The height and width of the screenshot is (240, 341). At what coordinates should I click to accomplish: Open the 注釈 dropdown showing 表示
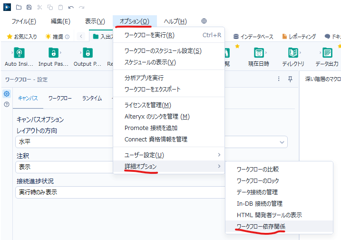pyautogui.click(x=64, y=167)
